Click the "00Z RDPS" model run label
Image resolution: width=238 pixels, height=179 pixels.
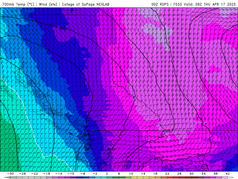click(160, 4)
